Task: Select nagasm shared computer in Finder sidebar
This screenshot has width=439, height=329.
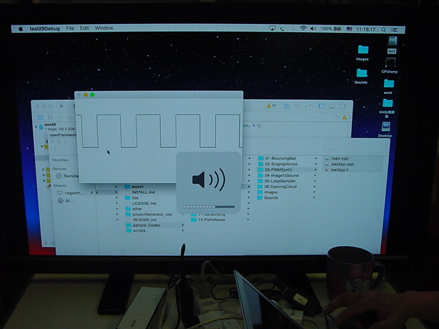Action: 71,193
